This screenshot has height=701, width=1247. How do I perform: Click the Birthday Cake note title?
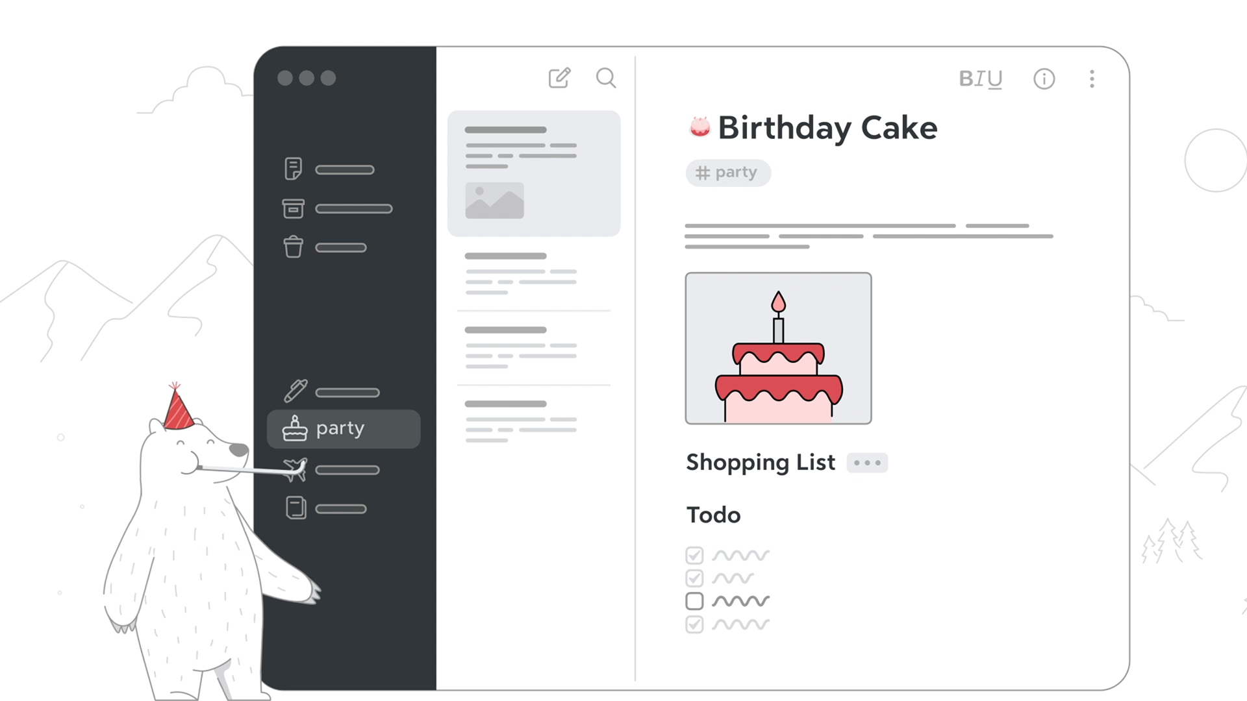(x=827, y=128)
